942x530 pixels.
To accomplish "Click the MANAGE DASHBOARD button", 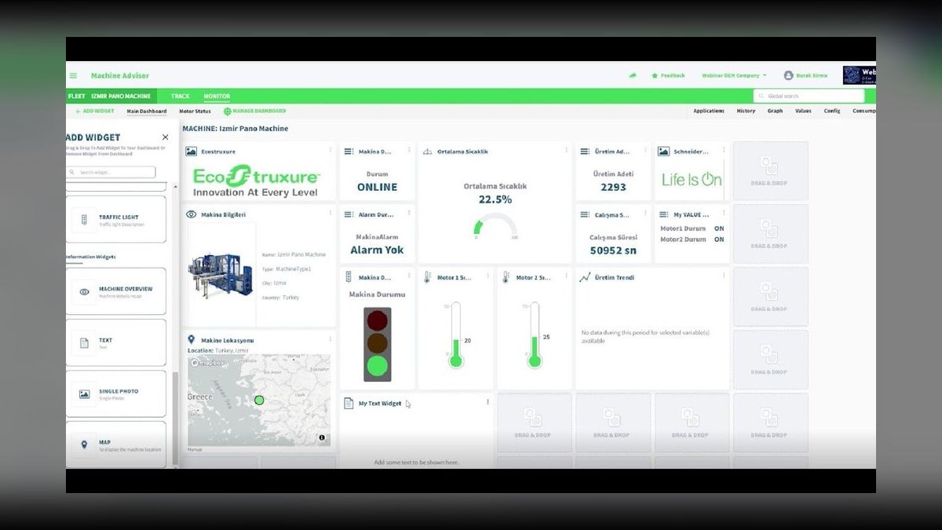I will [x=254, y=111].
